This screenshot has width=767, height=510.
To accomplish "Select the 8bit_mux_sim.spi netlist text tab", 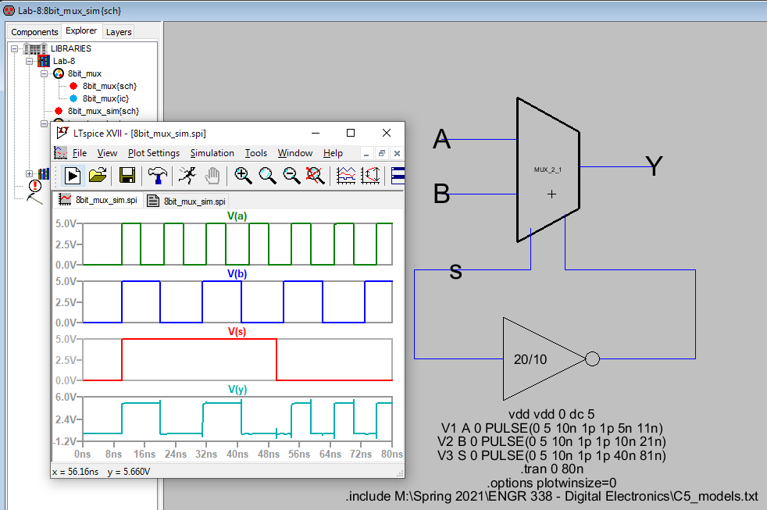I will (x=187, y=201).
